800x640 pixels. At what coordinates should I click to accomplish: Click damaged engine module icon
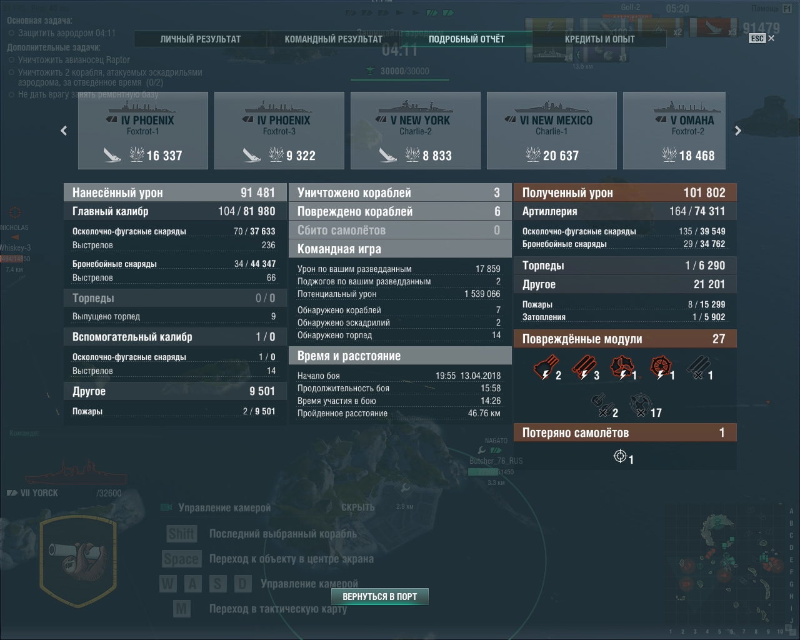coord(622,367)
